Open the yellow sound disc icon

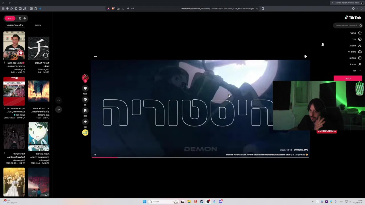tap(85, 132)
